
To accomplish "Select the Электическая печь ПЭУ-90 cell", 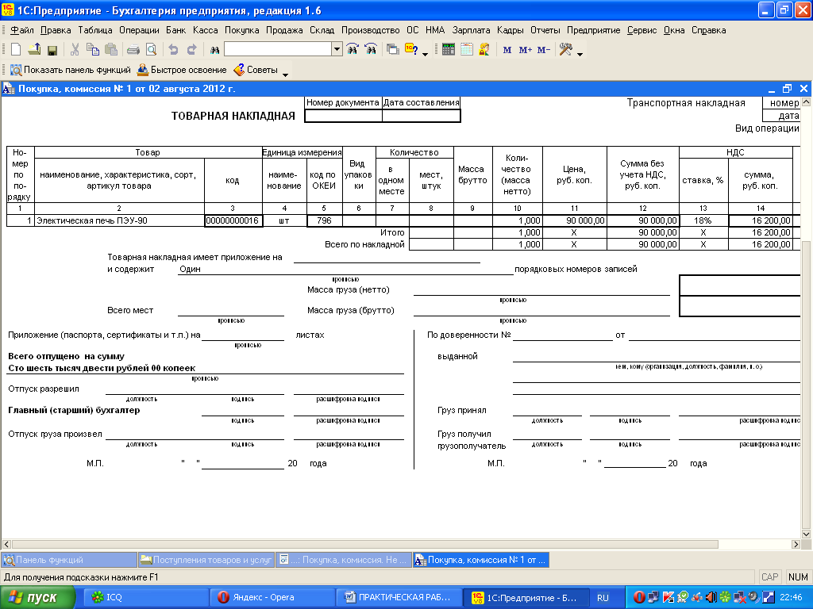I will click(x=119, y=220).
